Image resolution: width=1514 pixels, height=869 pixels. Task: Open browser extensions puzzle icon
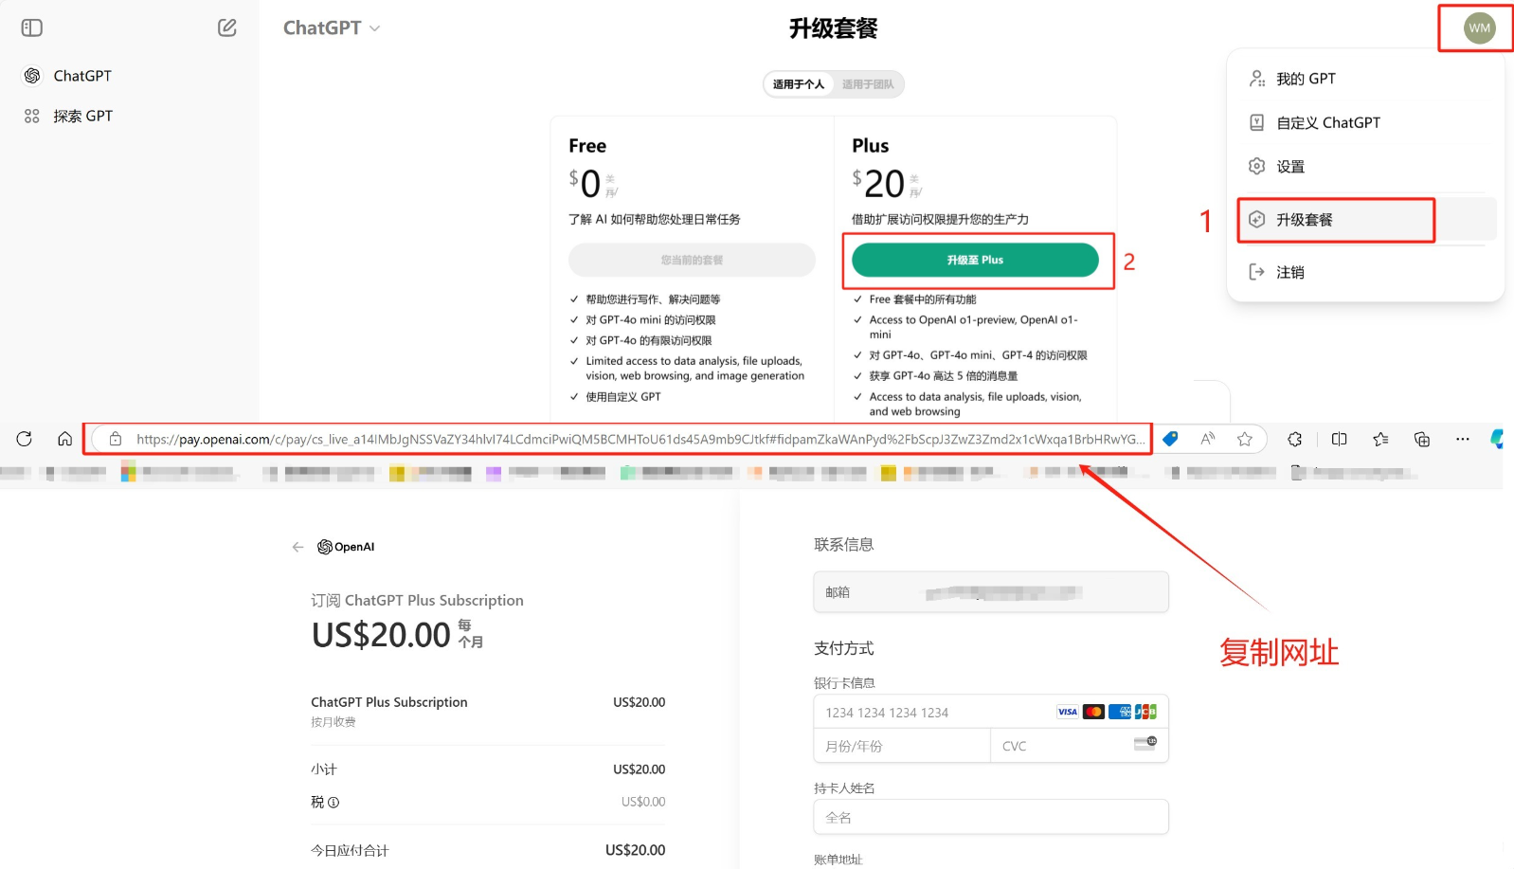(x=1294, y=439)
